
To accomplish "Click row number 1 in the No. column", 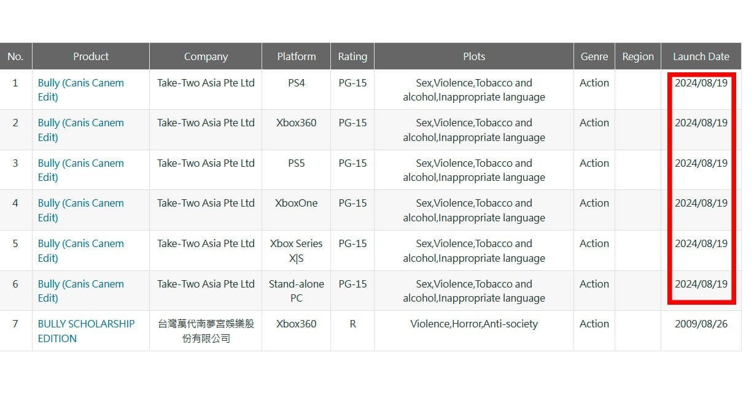I will click(15, 83).
